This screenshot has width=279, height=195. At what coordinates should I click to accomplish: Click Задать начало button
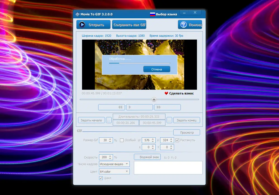coord(92,120)
